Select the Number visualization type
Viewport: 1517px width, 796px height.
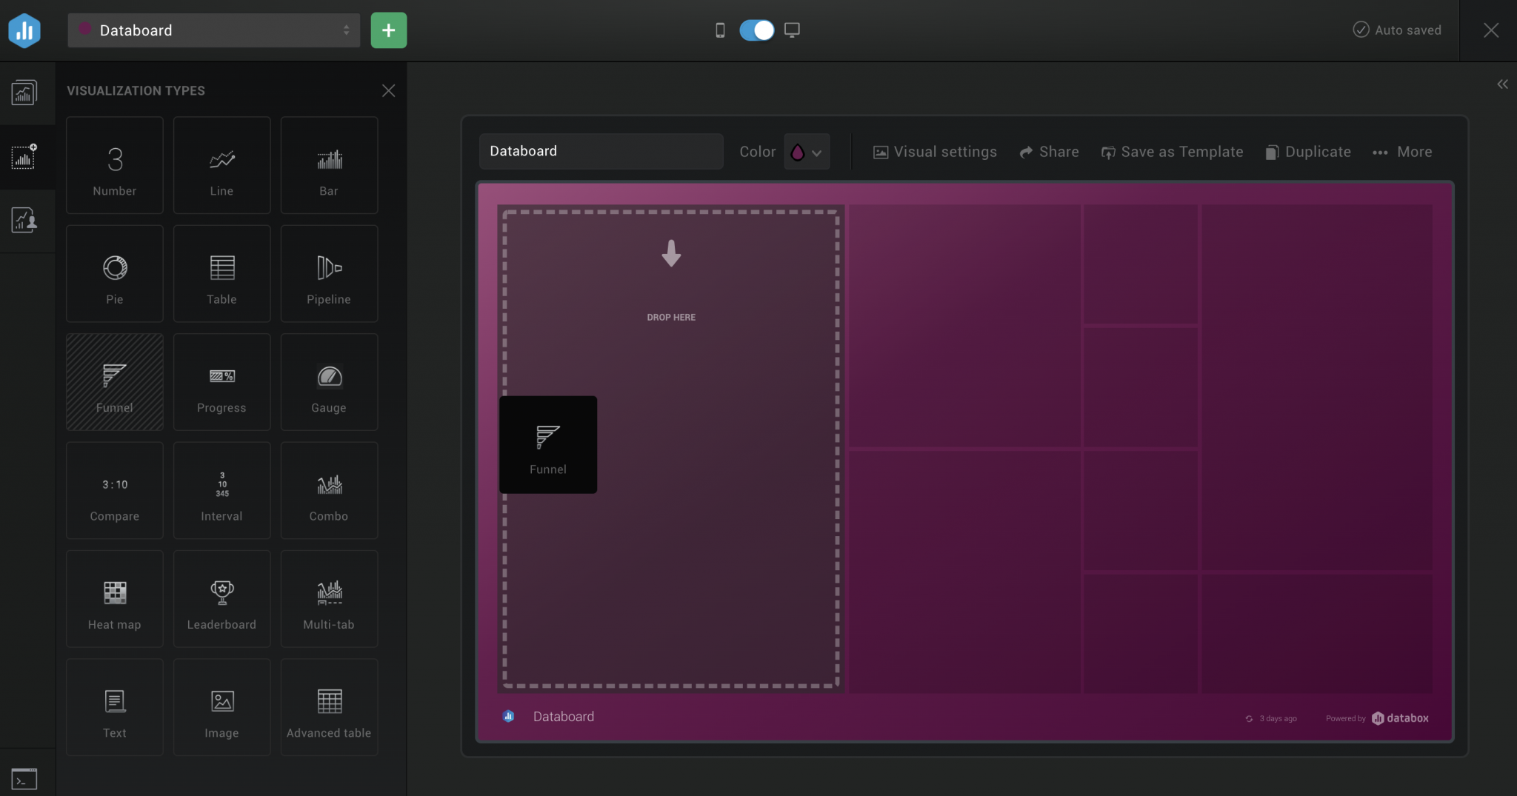(115, 166)
